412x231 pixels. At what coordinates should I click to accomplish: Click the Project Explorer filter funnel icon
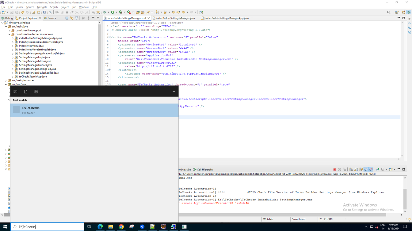pyautogui.click(x=77, y=18)
